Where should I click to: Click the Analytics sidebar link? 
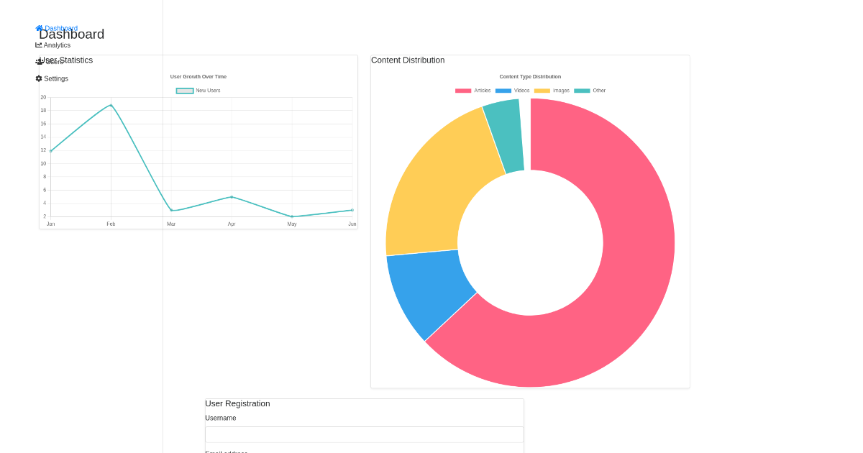click(x=57, y=45)
